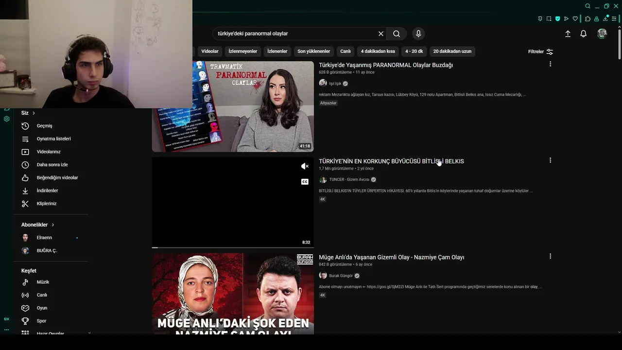Unmute the Bitlisli Belkıs video preview
Image resolution: width=622 pixels, height=350 pixels.
click(305, 166)
